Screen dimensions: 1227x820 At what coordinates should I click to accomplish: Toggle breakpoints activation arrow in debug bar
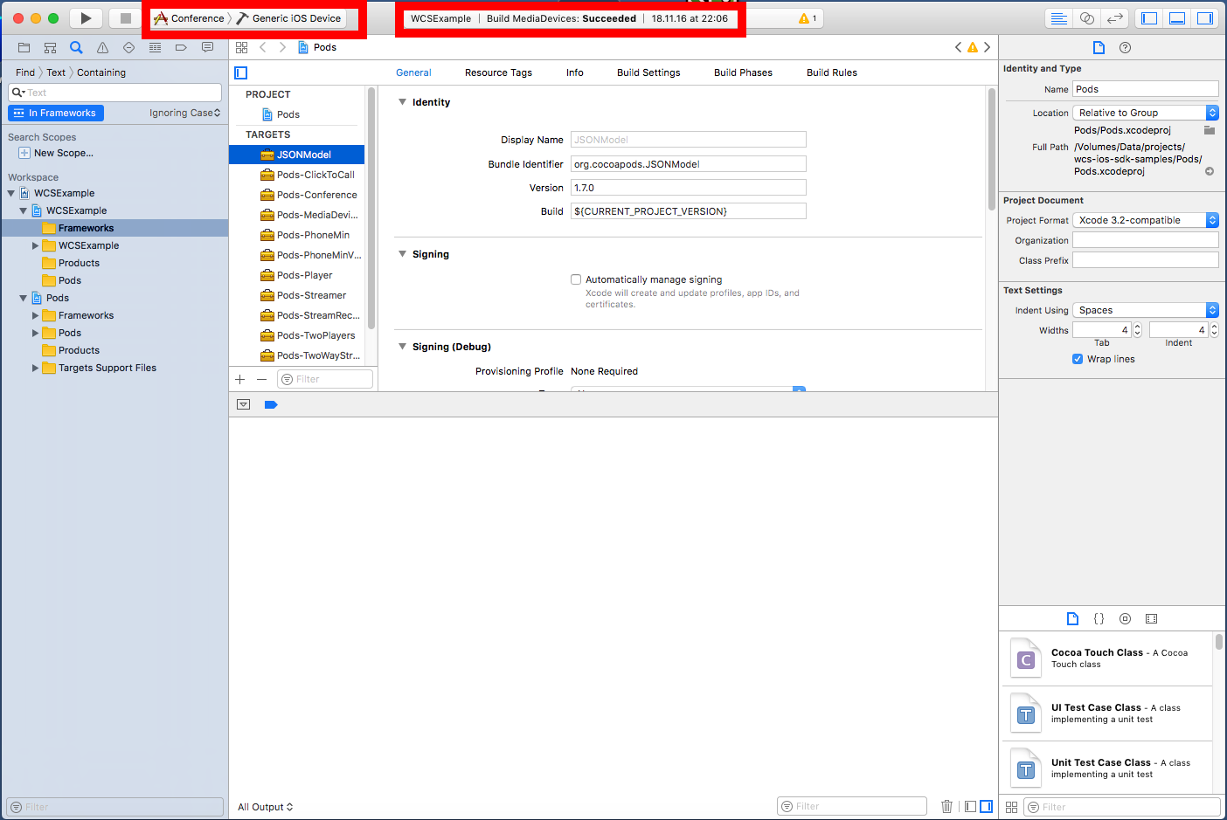(271, 404)
